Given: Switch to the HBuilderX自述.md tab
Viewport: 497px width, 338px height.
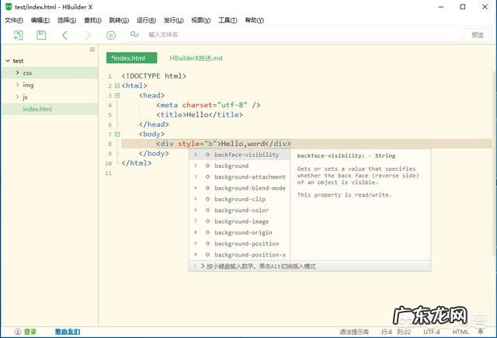Looking at the screenshot, I should pyautogui.click(x=196, y=58).
